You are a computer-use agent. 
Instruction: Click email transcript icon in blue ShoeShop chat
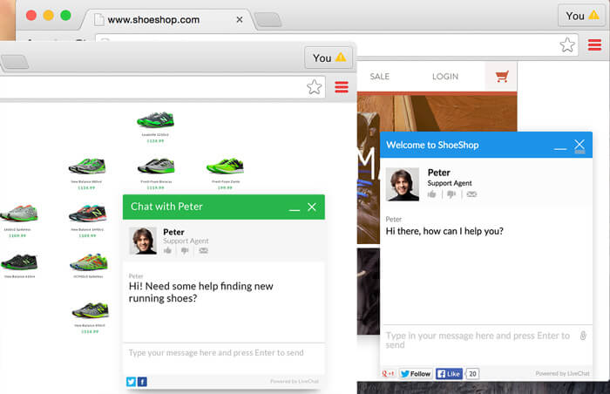[x=471, y=194]
